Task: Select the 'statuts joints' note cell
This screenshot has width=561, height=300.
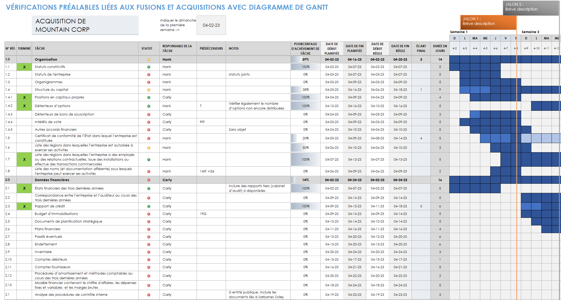Action: pos(258,75)
